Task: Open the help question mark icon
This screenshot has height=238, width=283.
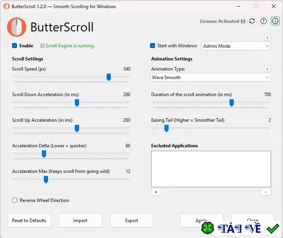Action: 264,21
